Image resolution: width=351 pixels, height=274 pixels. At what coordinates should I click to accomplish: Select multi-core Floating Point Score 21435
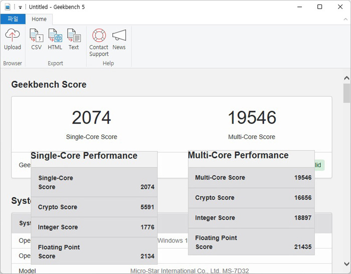251,241
